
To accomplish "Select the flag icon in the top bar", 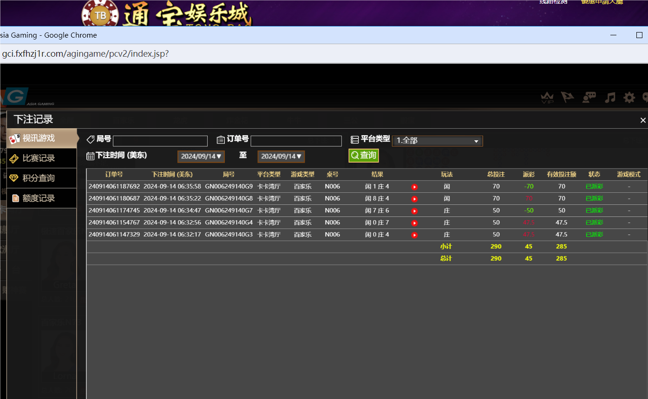I will tap(568, 98).
